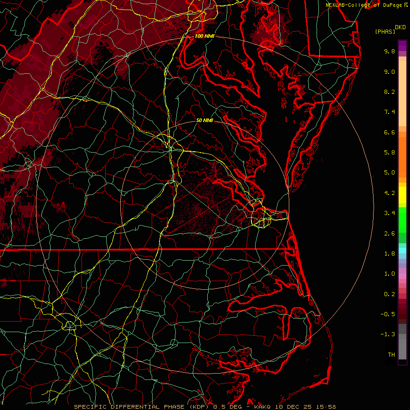Image resolution: width=410 pixels, height=410 pixels.
Task: Pick the yellow color bar segment
Action: (402, 195)
